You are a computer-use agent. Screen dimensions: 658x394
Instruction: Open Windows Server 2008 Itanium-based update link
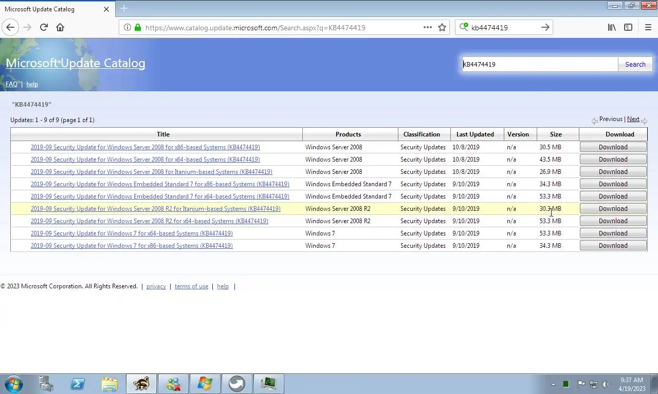point(151,172)
